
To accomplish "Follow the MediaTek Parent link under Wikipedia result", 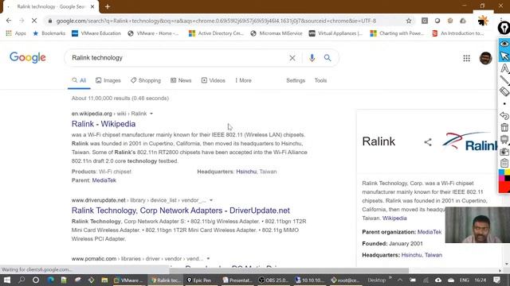I will [104, 180].
